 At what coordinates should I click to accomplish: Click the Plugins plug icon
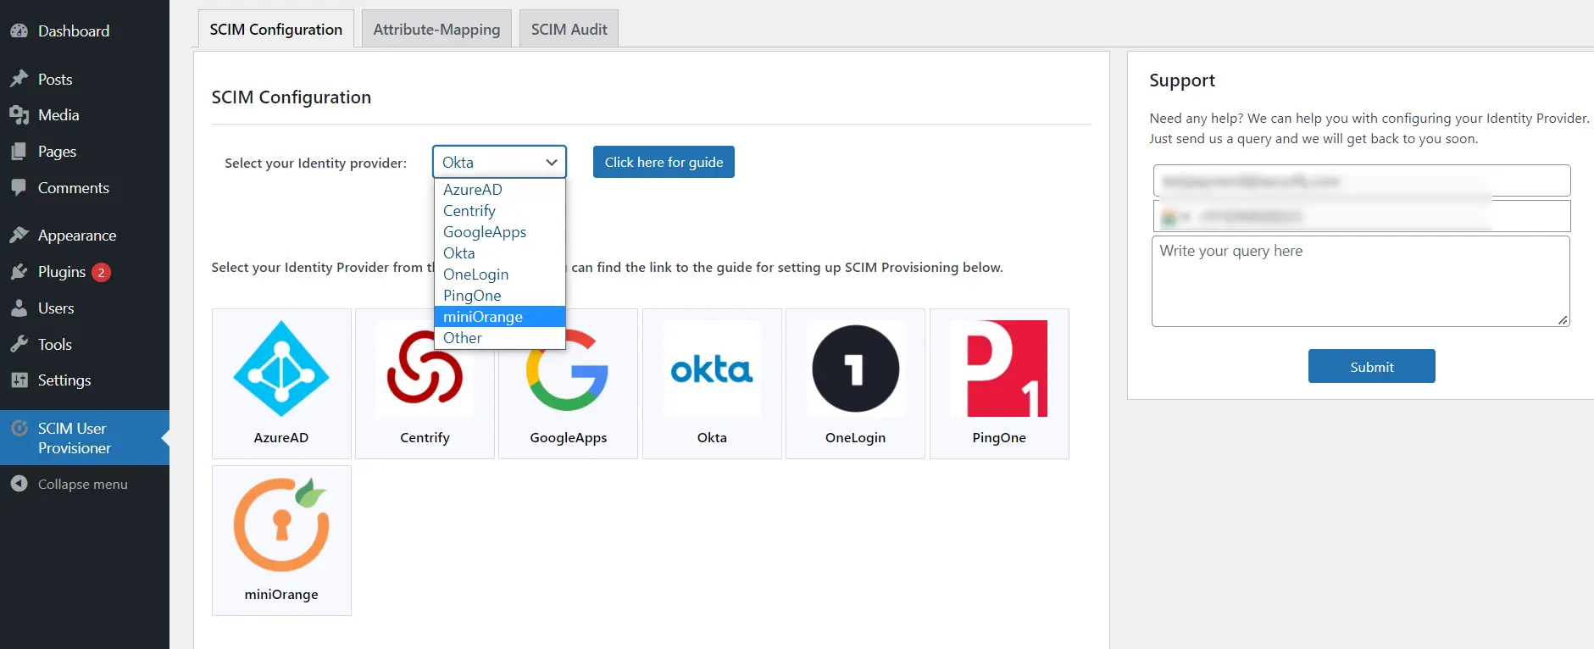tap(19, 272)
